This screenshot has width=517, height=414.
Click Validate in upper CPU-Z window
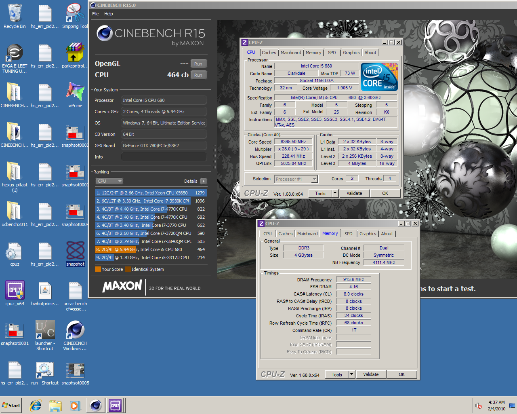(x=354, y=193)
